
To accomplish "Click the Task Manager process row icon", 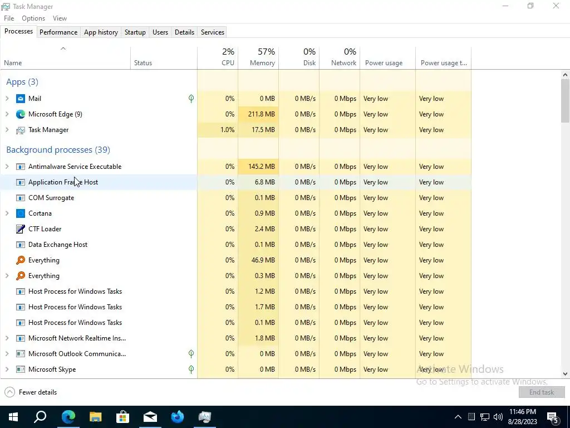I will coord(21,130).
